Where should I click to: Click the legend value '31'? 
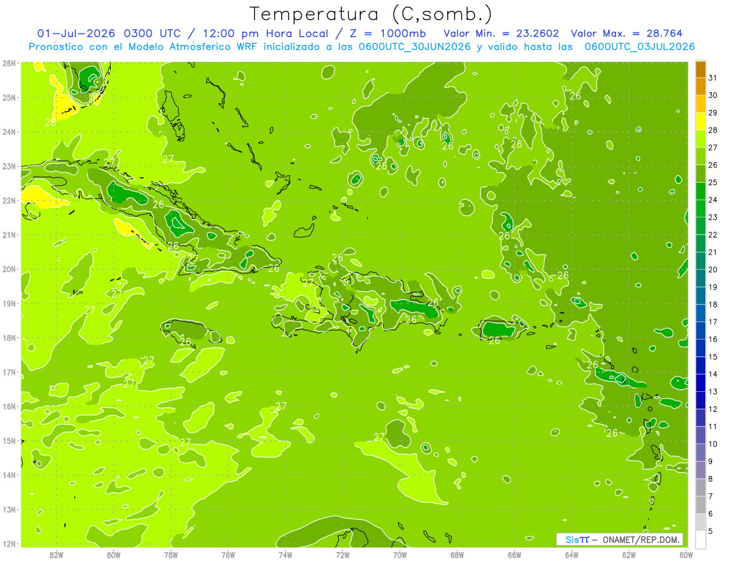tap(713, 78)
